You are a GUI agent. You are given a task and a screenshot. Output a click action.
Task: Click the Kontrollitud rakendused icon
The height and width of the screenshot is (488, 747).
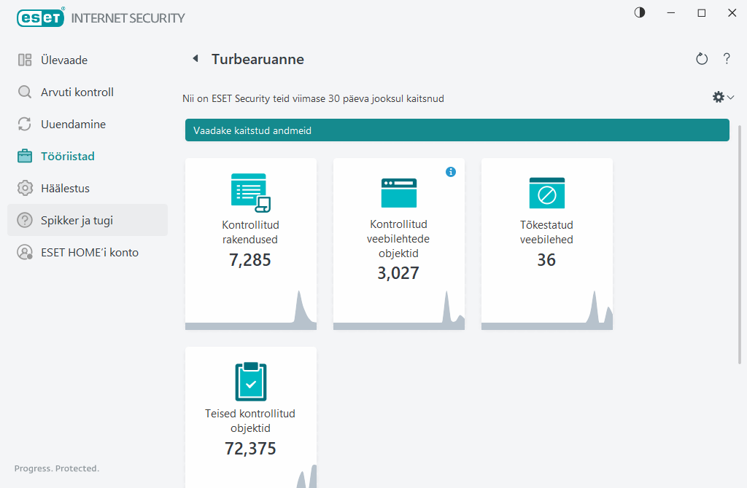(x=250, y=192)
